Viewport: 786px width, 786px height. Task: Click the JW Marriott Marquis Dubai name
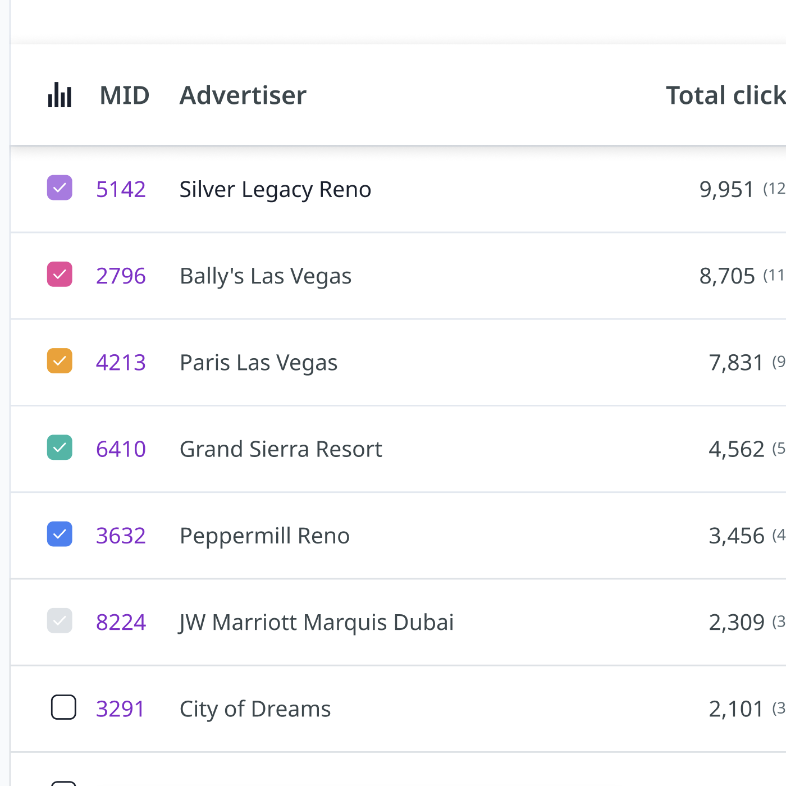[316, 622]
